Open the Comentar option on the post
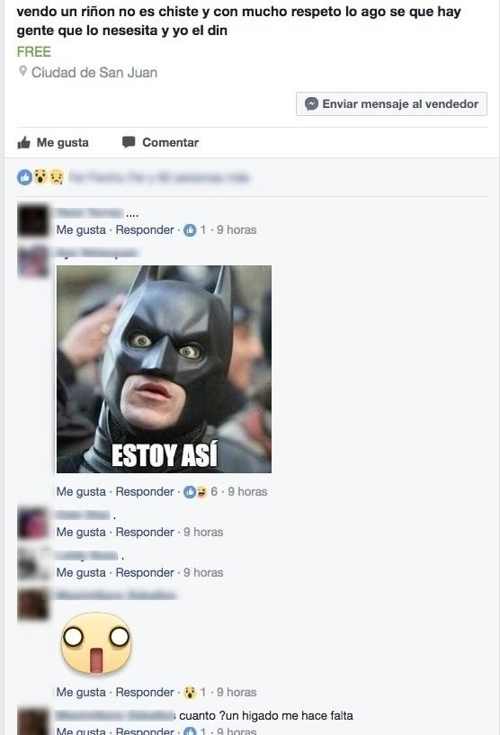The height and width of the screenshot is (735, 500). 160,142
